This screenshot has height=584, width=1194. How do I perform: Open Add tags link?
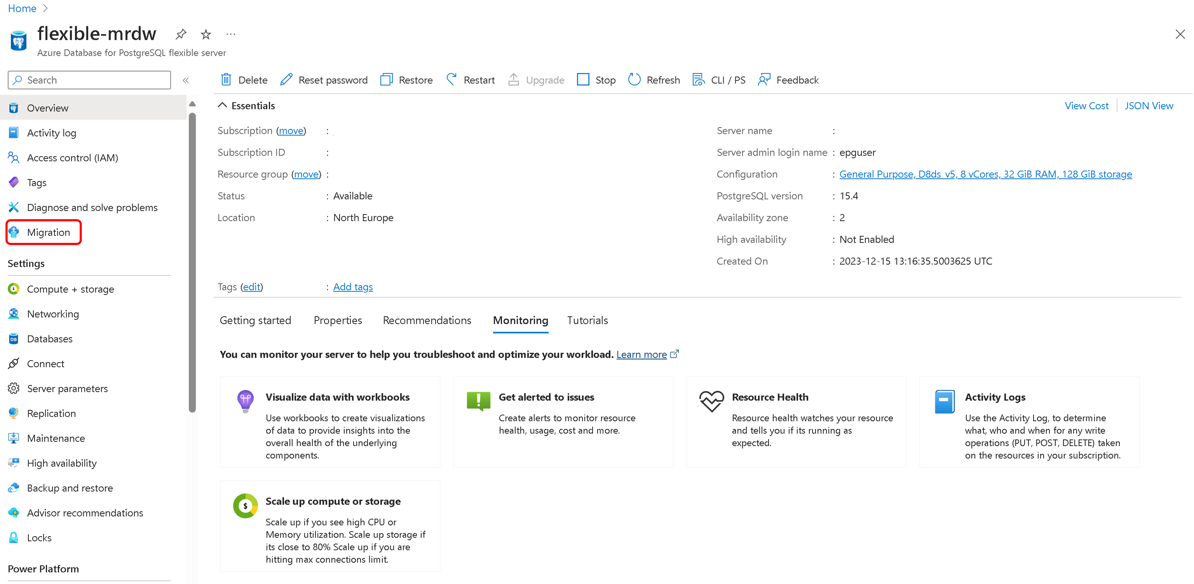coord(353,286)
